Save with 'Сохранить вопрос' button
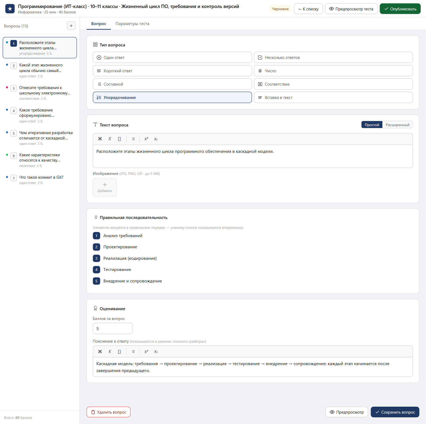 [x=395, y=412]
